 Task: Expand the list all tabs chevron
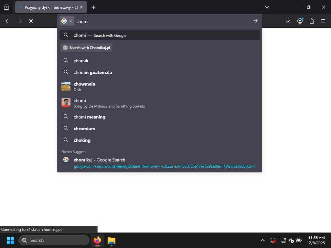pos(267,7)
